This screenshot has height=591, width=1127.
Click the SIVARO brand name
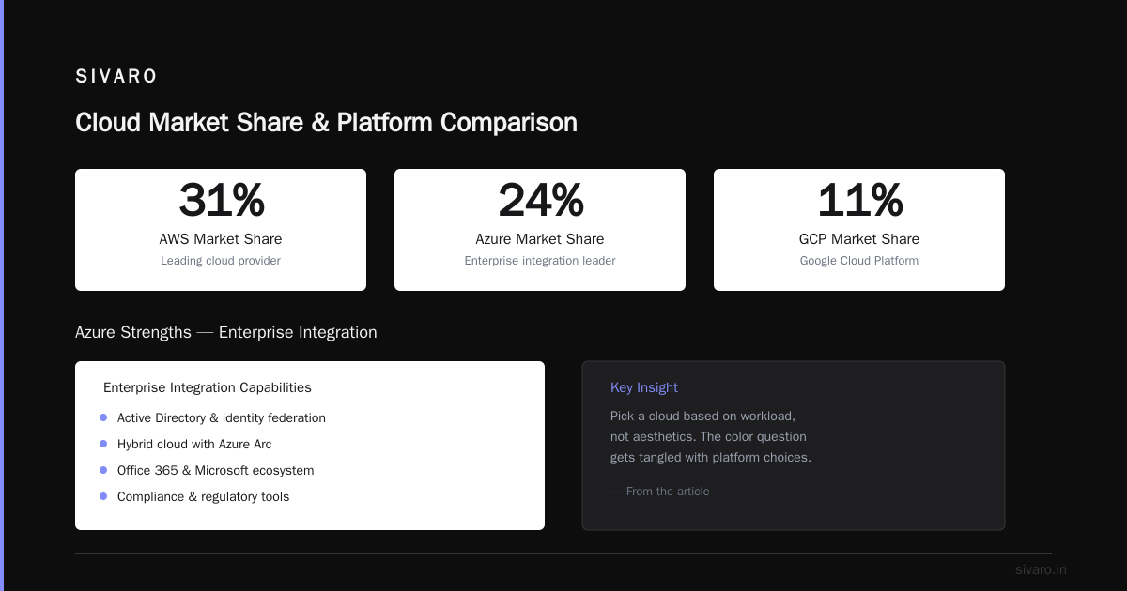pos(116,77)
